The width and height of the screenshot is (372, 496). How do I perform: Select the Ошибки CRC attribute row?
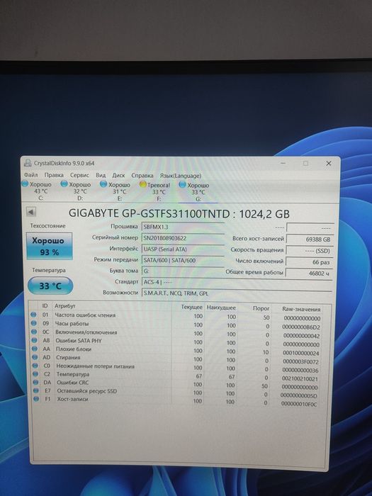click(x=176, y=384)
